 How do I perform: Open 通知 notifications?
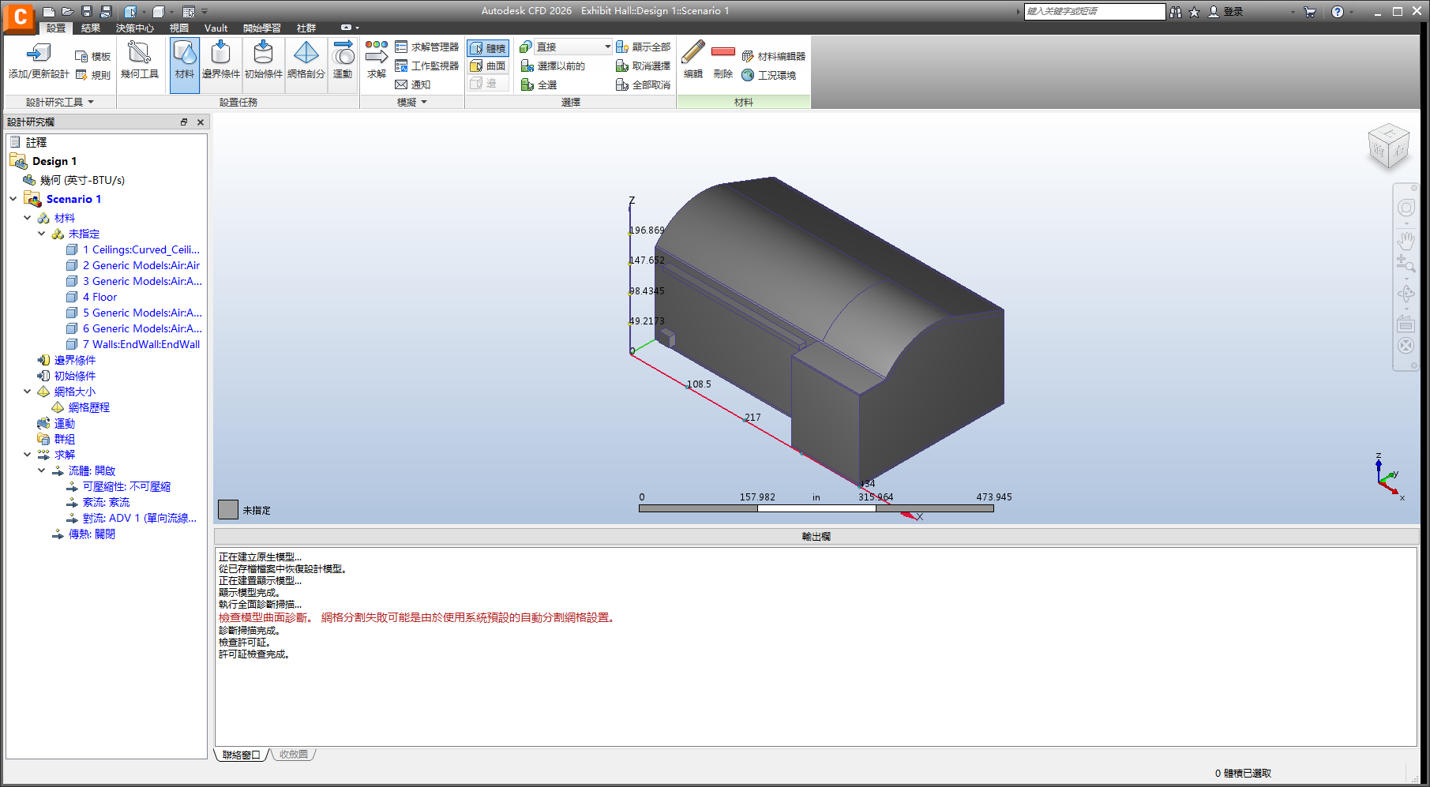[x=413, y=84]
